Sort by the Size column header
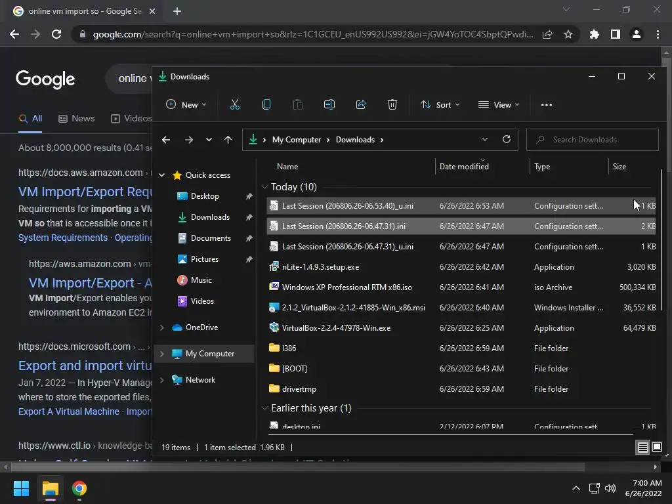672x504 pixels. 619,166
